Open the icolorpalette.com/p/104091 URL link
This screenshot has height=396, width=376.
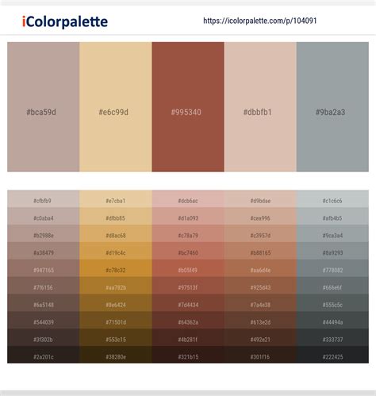pos(260,21)
